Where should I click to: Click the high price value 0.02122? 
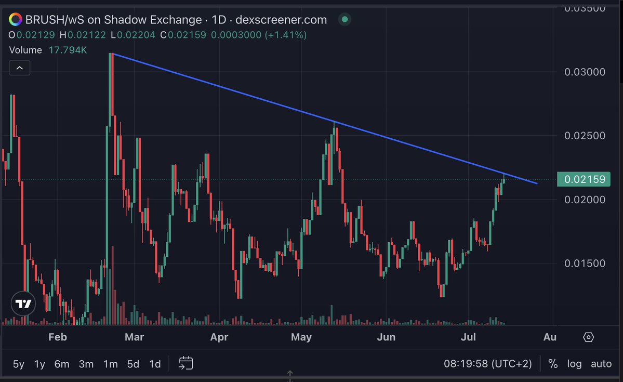pyautogui.click(x=87, y=35)
